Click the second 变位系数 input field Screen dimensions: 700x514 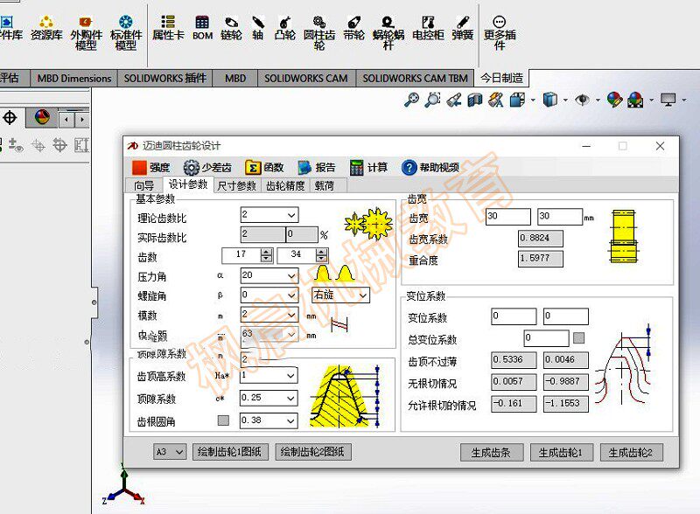pos(565,316)
